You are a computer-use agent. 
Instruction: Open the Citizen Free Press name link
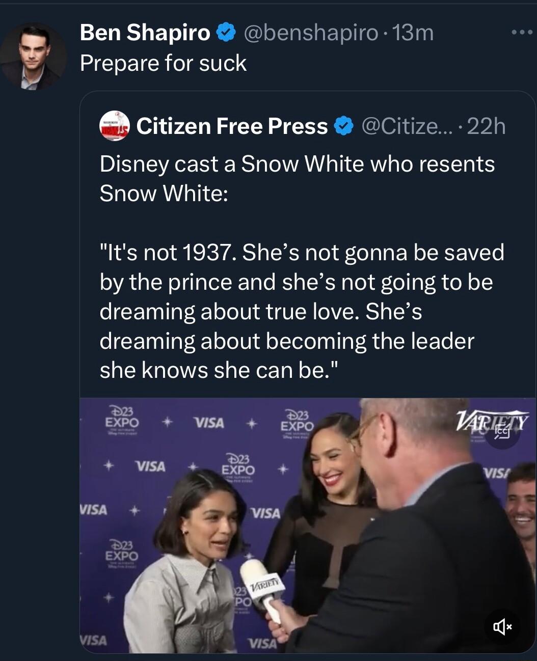[232, 126]
